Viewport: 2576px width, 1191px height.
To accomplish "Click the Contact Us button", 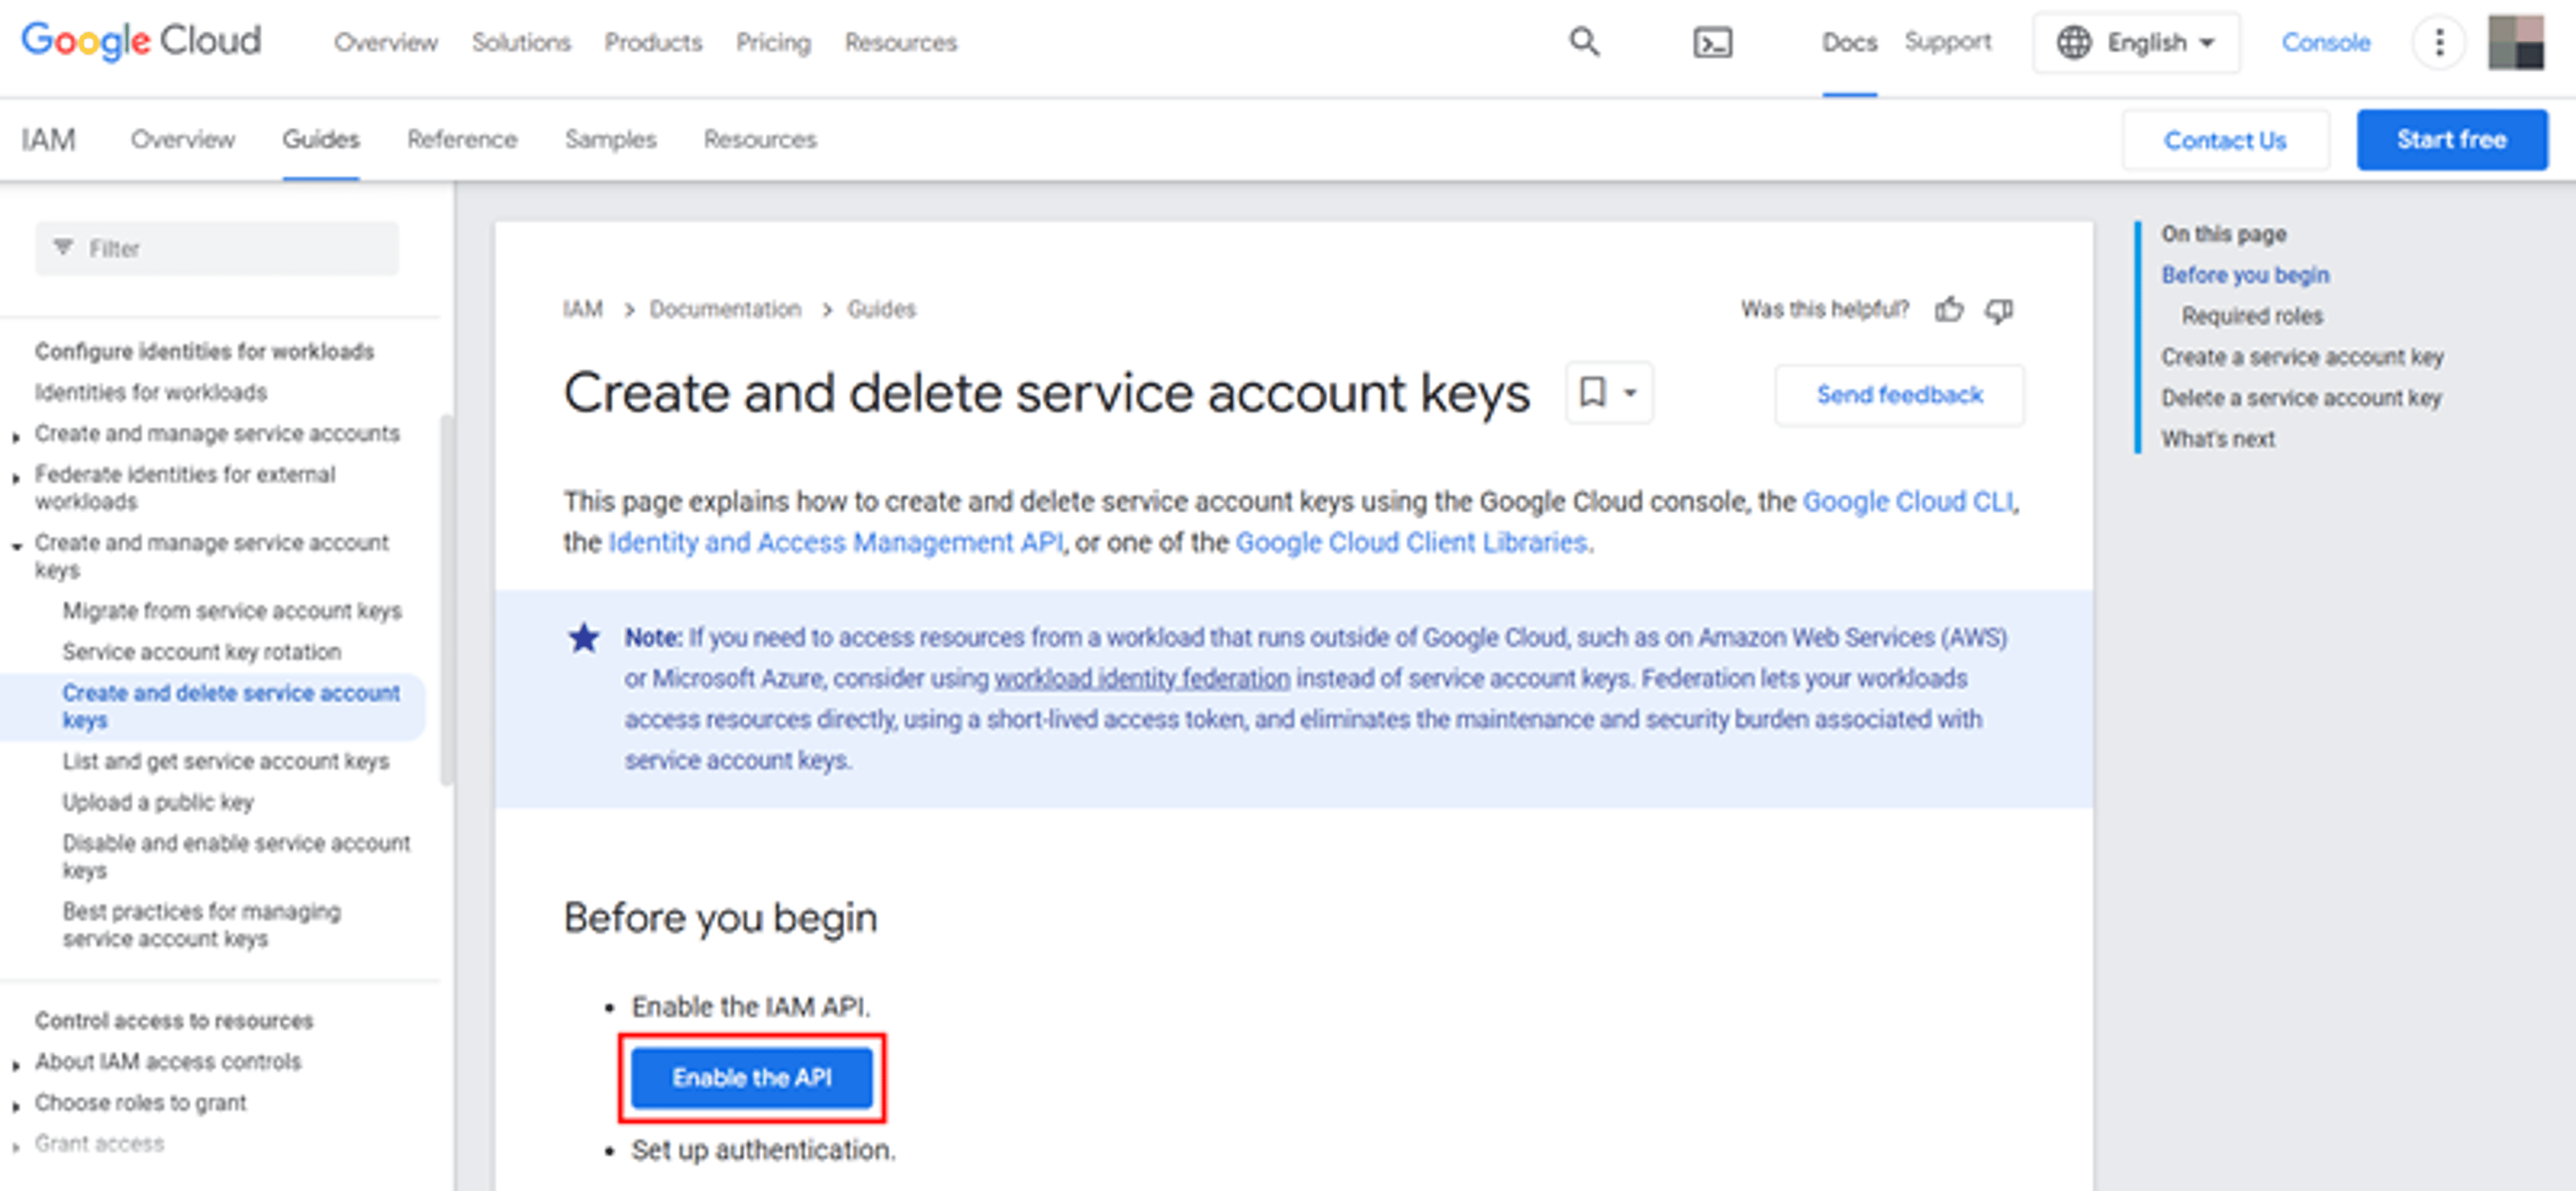I will click(2225, 140).
